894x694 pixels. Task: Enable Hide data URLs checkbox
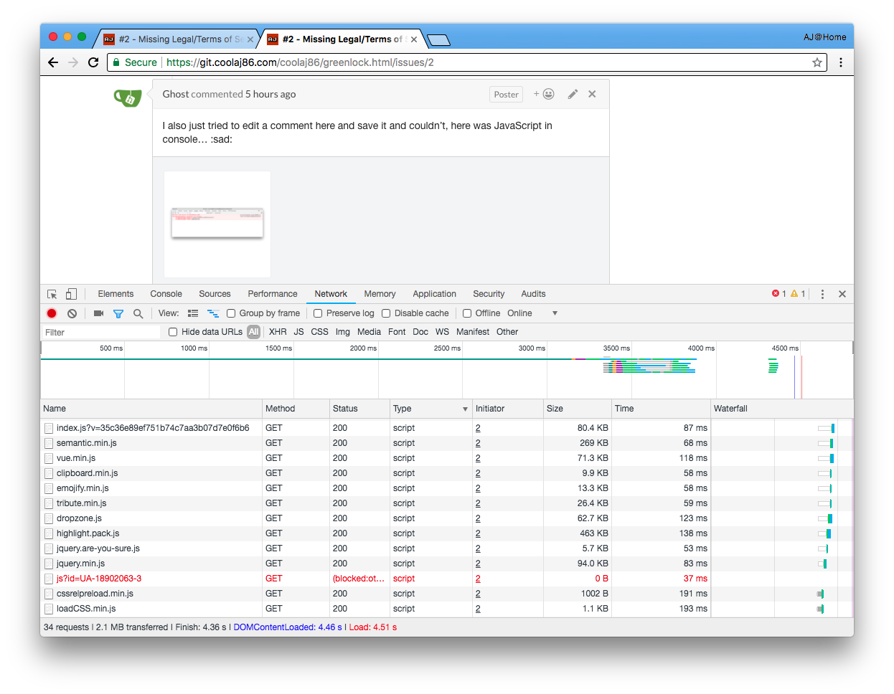coord(173,332)
